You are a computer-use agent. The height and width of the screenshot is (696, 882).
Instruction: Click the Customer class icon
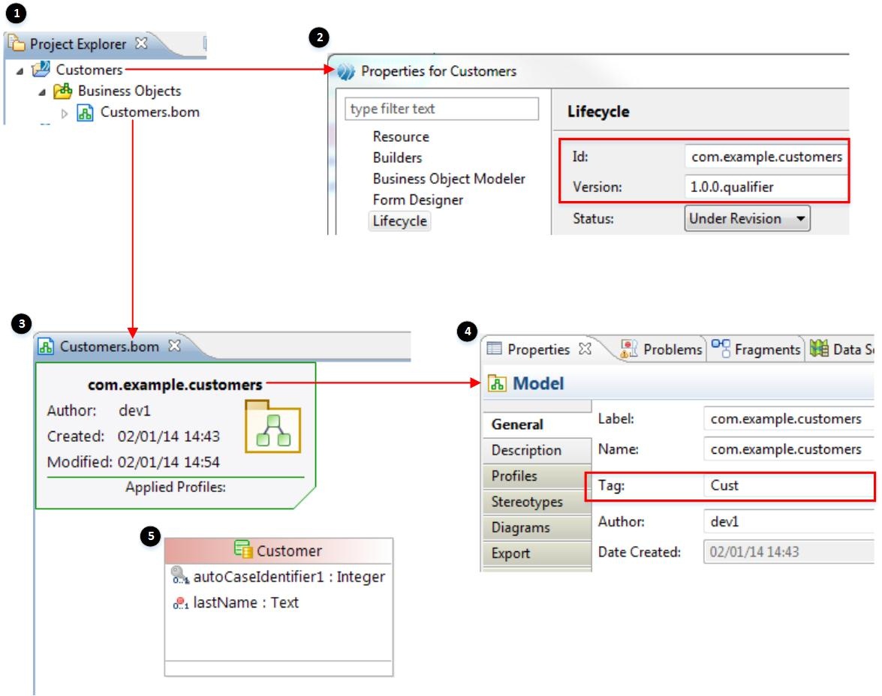[x=243, y=549]
